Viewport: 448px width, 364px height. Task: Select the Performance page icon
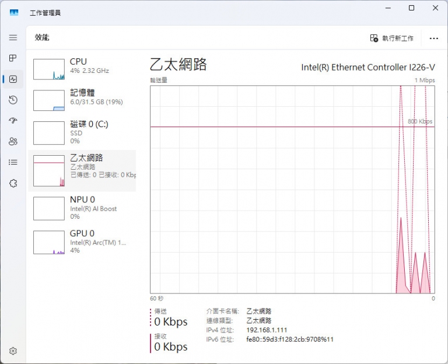(13, 79)
